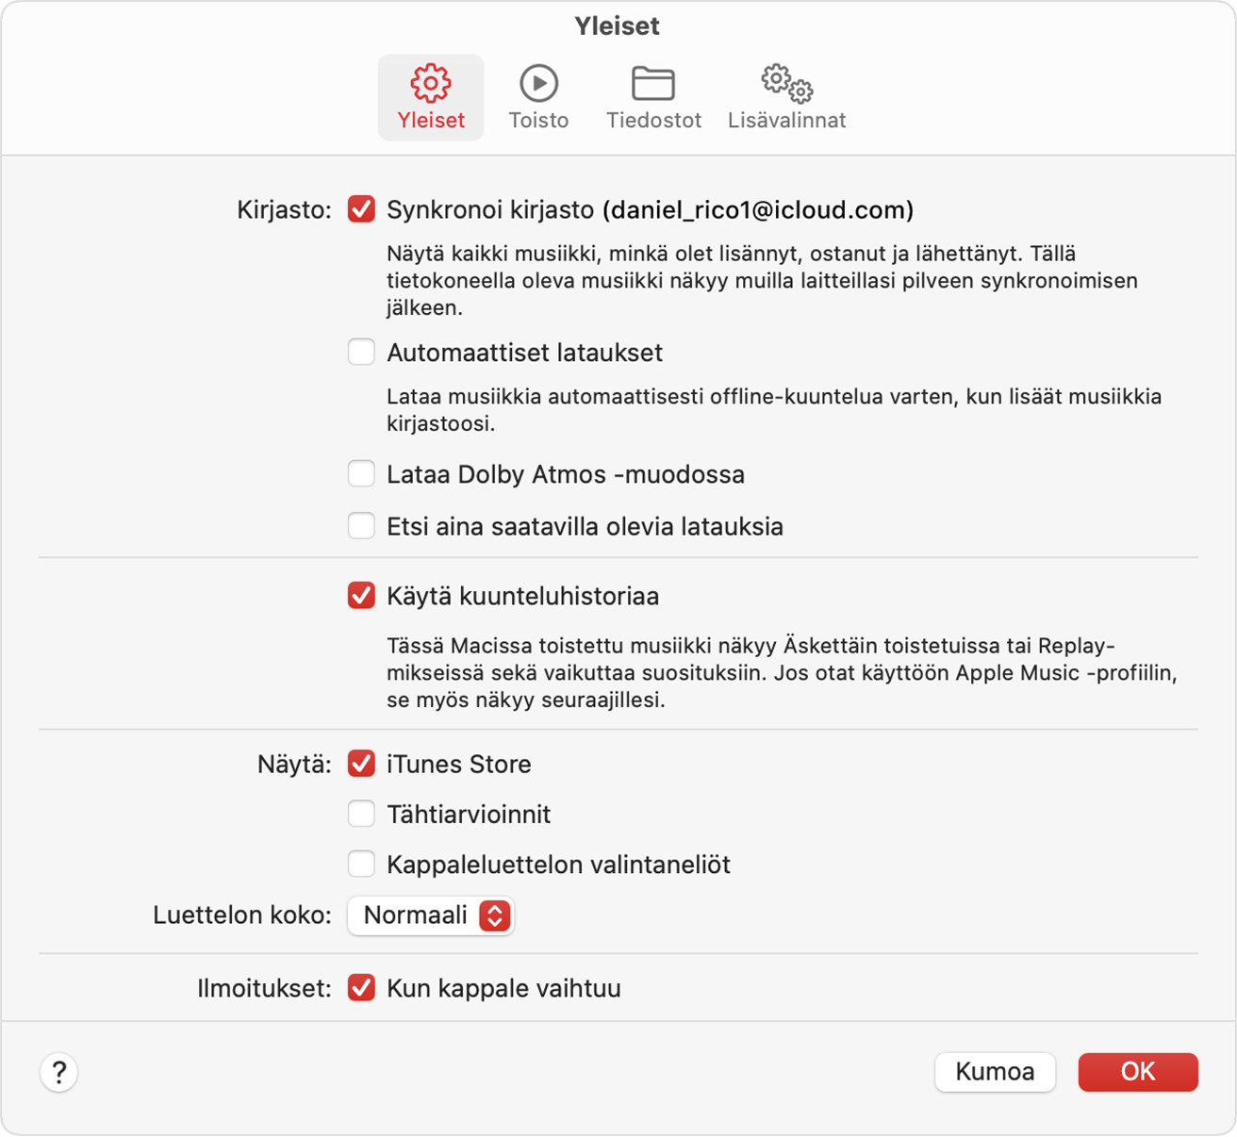
Task: Uncheck Kun kappale vaihtuu notification
Action: pyautogui.click(x=361, y=988)
